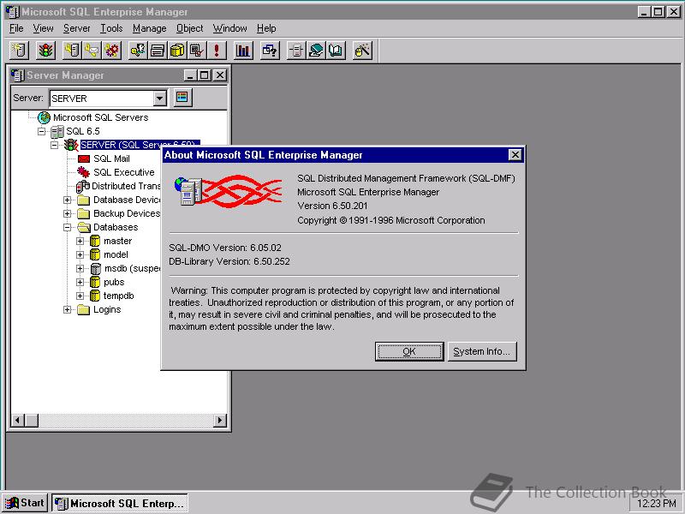
Task: Click the Replication Subscribing open book icon
Action: point(336,51)
